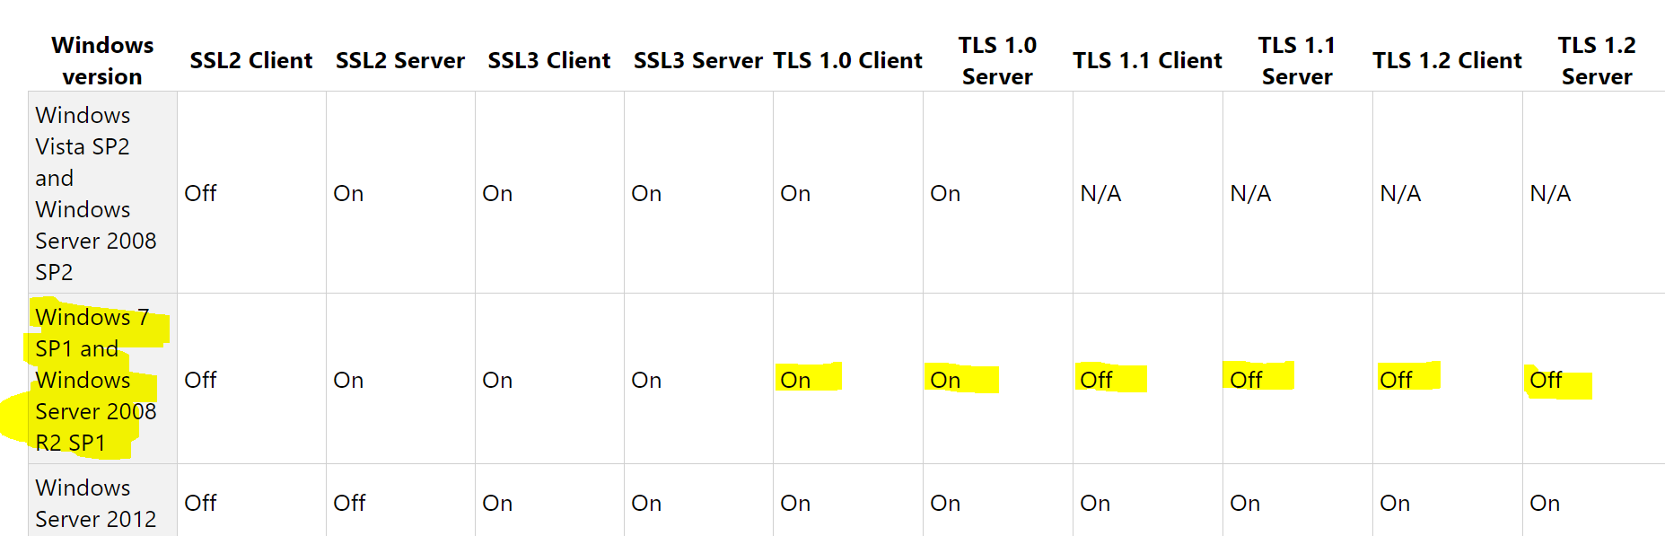
Task: Click the 'TLS 1.1 Client' column header
Action: (x=1148, y=60)
